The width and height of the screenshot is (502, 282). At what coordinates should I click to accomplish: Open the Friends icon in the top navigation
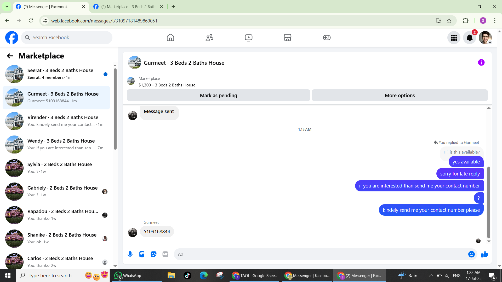point(209,38)
